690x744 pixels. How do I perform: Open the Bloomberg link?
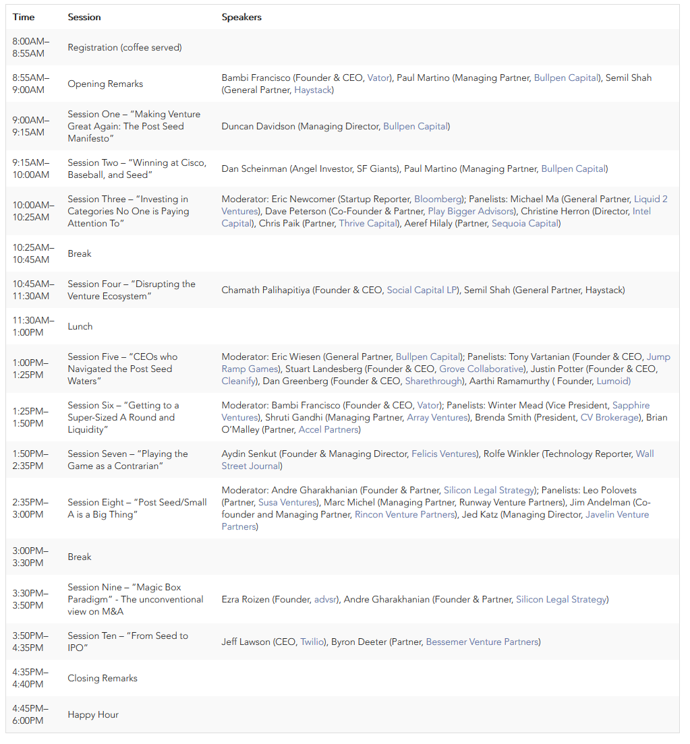[x=438, y=199]
